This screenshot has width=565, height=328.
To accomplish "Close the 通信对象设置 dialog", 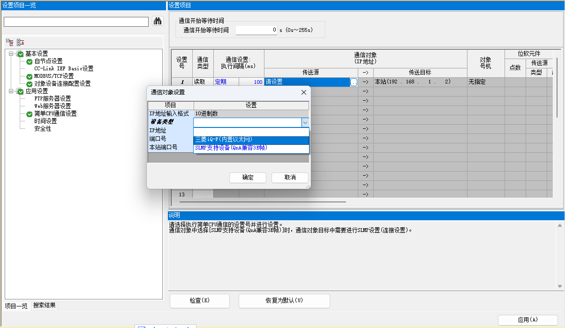I will (x=303, y=92).
